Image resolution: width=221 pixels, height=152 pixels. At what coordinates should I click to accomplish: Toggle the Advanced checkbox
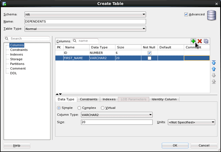tap(186, 14)
